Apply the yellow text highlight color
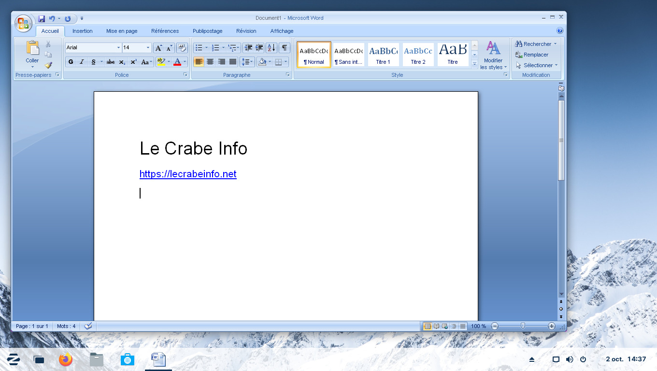Image resolution: width=657 pixels, height=371 pixels. pos(161,62)
